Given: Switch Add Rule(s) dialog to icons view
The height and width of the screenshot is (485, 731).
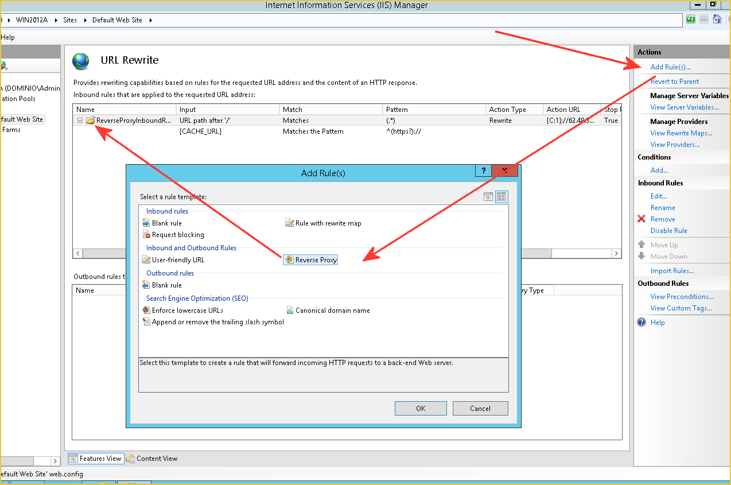Looking at the screenshot, I should click(x=501, y=197).
